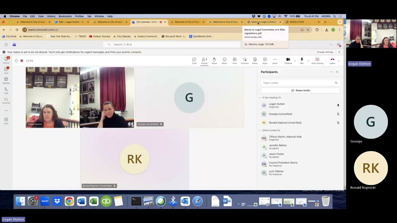Raise your hand in the meeting
This screenshot has height=223, width=397.
click(214, 61)
